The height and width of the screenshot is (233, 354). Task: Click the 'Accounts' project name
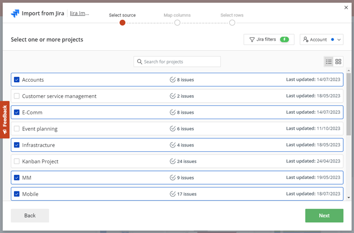[x=33, y=80]
